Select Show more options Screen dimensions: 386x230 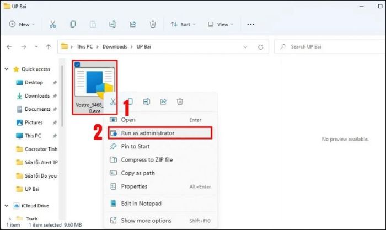click(160, 221)
